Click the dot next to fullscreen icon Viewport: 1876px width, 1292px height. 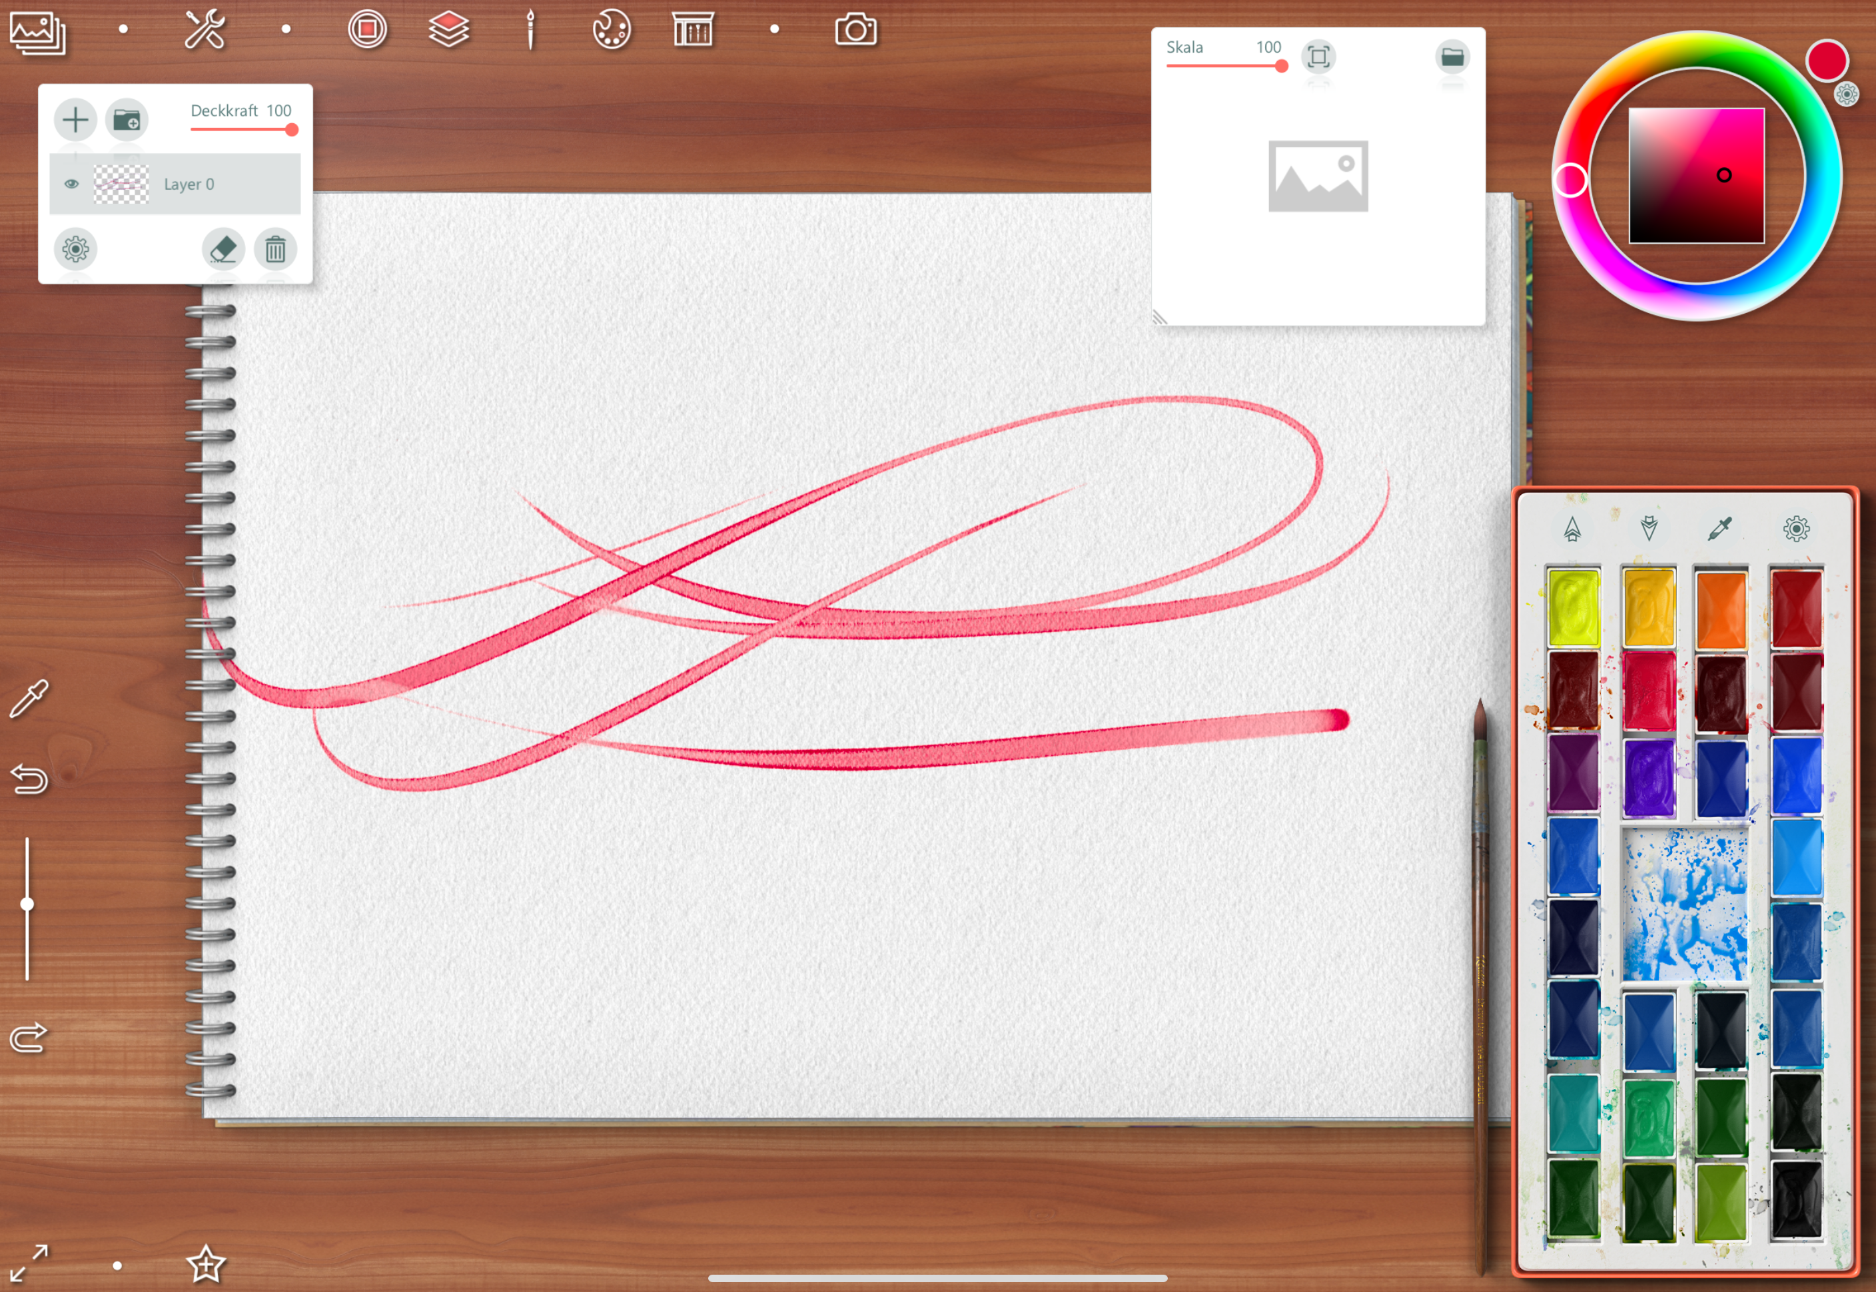pos(117,1265)
